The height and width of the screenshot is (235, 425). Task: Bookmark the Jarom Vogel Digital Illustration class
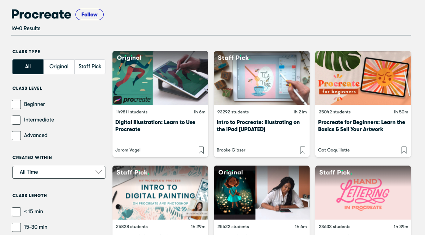coord(201,150)
